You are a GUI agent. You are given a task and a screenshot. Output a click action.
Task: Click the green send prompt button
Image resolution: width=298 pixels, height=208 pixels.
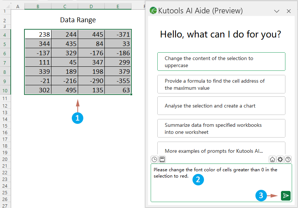(285, 196)
